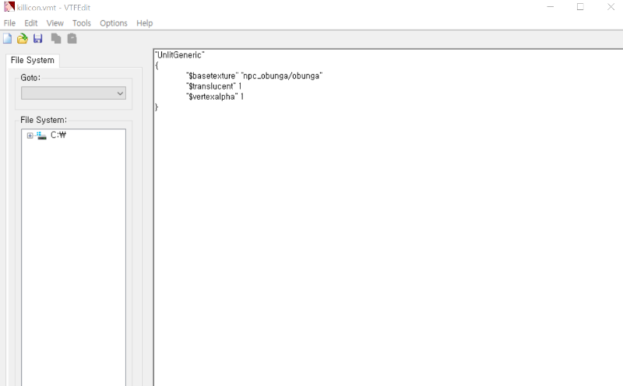
Task: Open the View menu
Action: pyautogui.click(x=55, y=23)
